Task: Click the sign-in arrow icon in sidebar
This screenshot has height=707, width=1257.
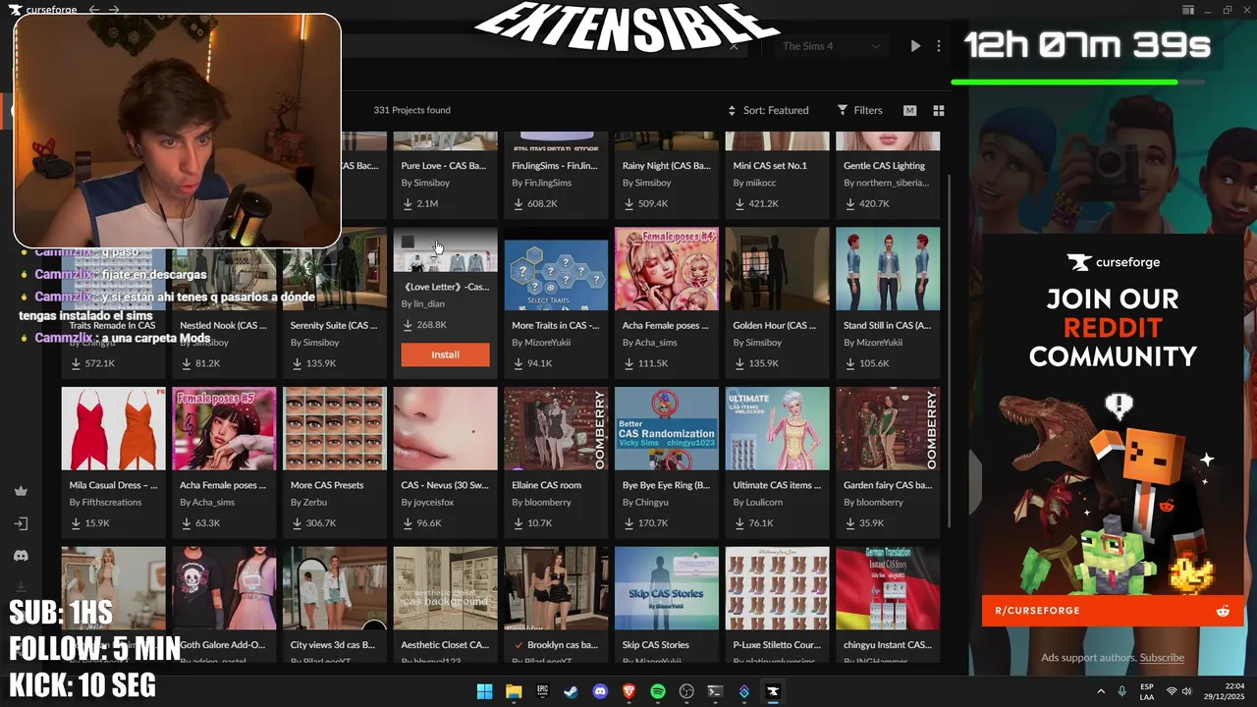Action: click(x=21, y=523)
